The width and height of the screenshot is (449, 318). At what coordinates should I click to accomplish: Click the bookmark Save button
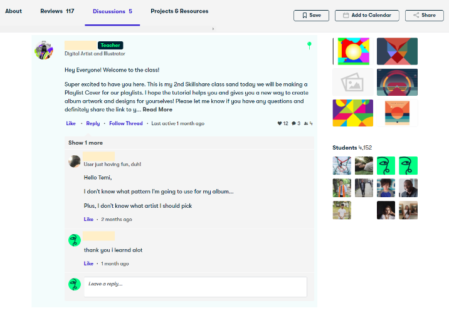pos(311,16)
